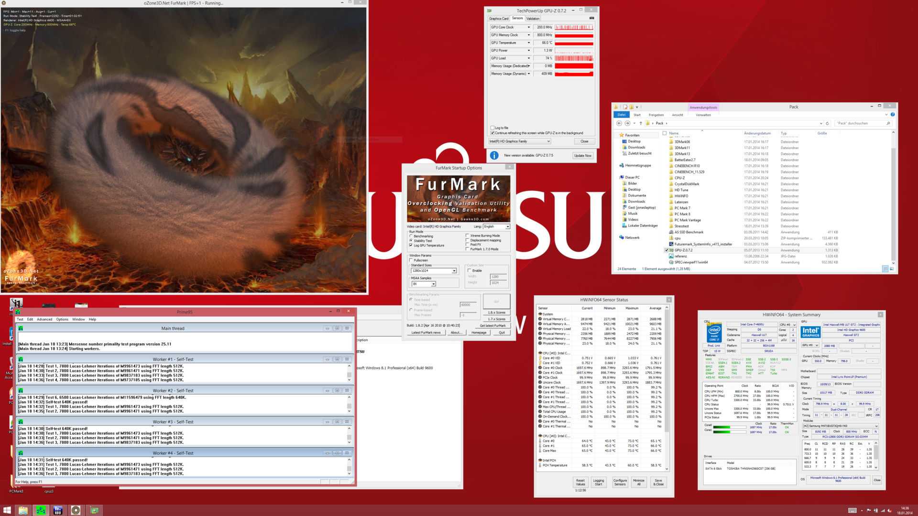918x516 pixels.
Task: Click Pack durchsuchen search field
Action: pos(863,123)
